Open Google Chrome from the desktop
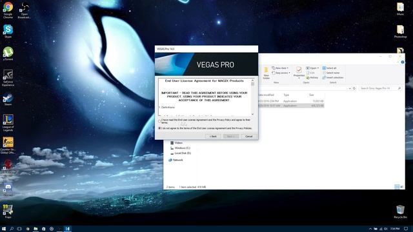413x232 pixels. [8, 10]
